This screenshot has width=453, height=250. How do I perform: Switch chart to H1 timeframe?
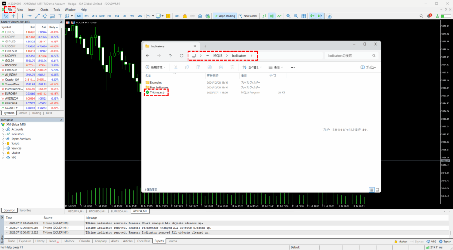(109, 16)
